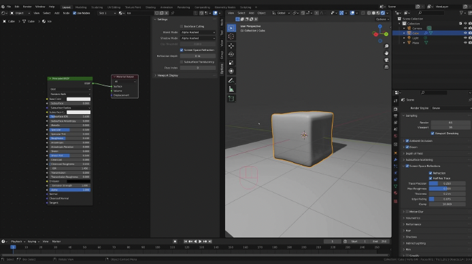Click the Base Color swatch on Principled BSDF

click(x=78, y=99)
